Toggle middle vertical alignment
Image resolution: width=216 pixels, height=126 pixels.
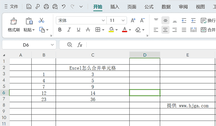click(165, 20)
